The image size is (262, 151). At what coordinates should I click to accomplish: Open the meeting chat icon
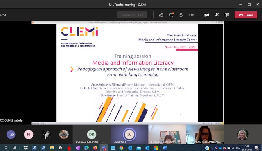click(172, 15)
